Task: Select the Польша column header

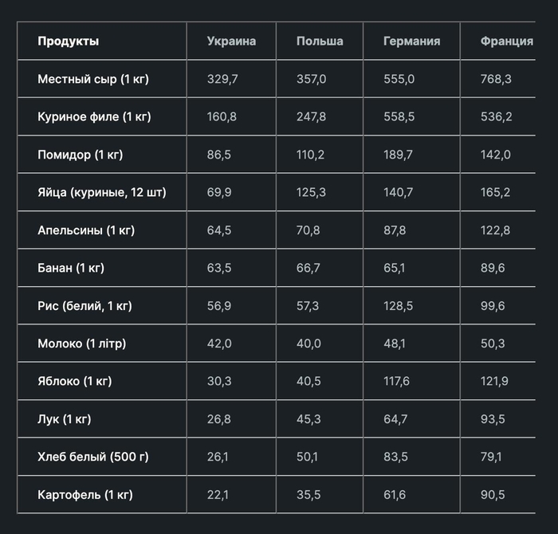Action: [x=320, y=41]
